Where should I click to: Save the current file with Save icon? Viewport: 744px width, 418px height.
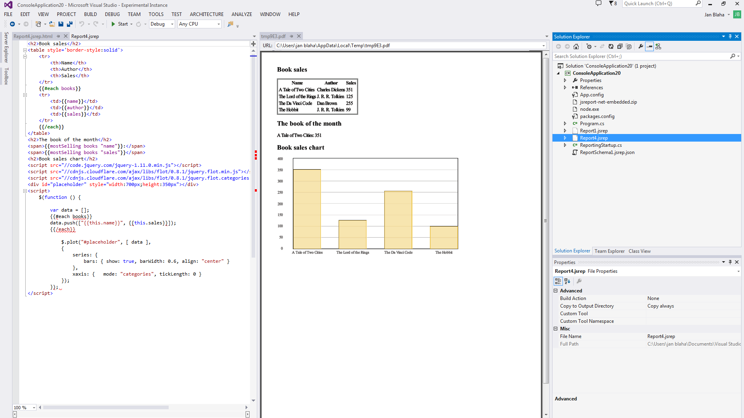tap(61, 24)
